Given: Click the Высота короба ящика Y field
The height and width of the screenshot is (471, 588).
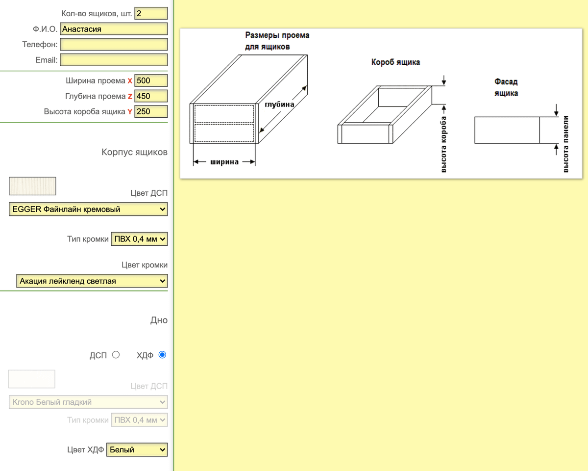Looking at the screenshot, I should point(151,111).
